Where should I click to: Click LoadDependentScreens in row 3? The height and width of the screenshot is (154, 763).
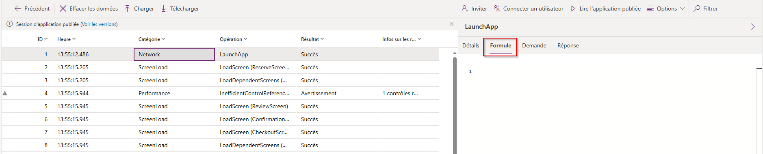[x=253, y=80]
